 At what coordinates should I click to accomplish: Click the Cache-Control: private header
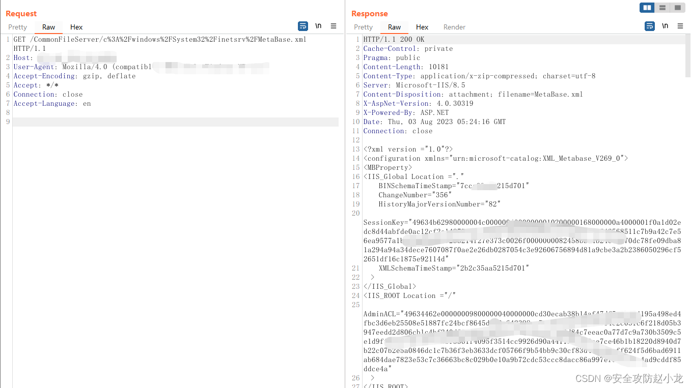408,48
